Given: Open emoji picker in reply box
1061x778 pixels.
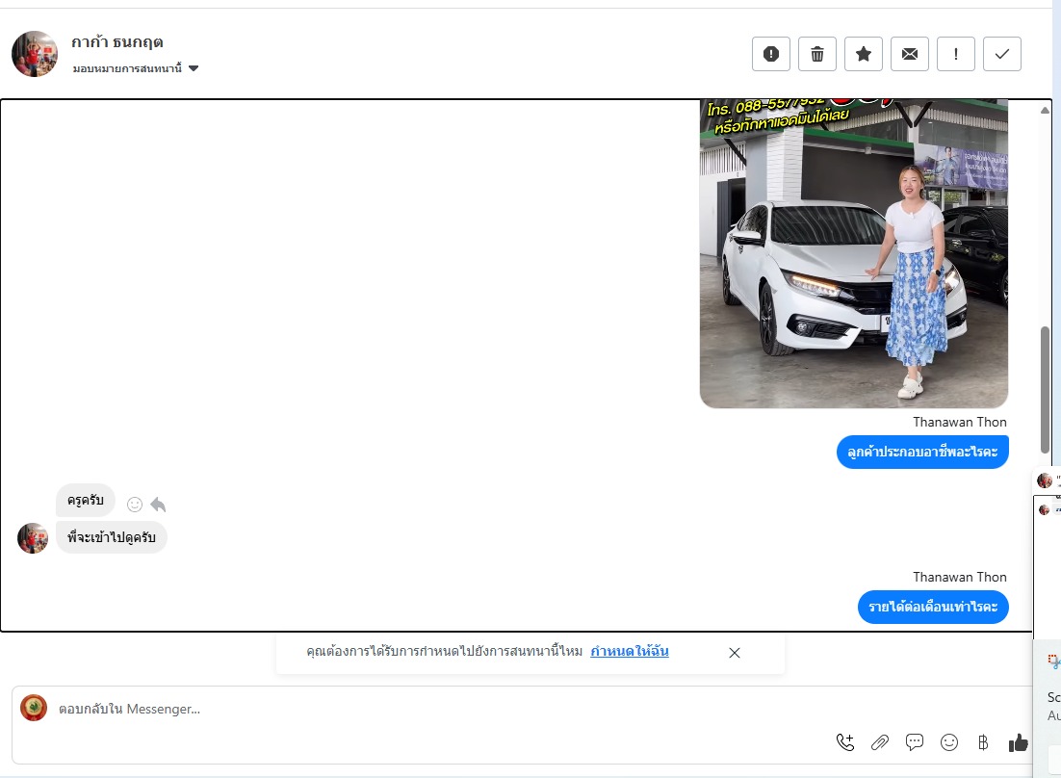Looking at the screenshot, I should (949, 742).
